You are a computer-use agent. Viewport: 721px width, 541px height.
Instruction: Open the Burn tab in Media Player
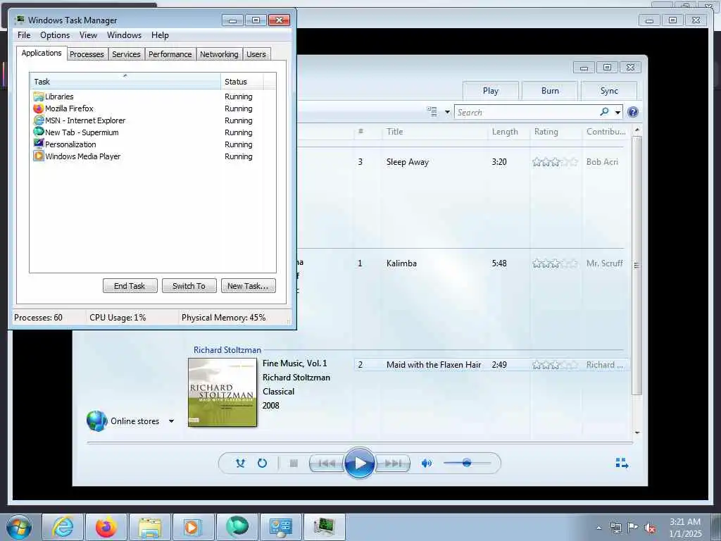tap(550, 91)
